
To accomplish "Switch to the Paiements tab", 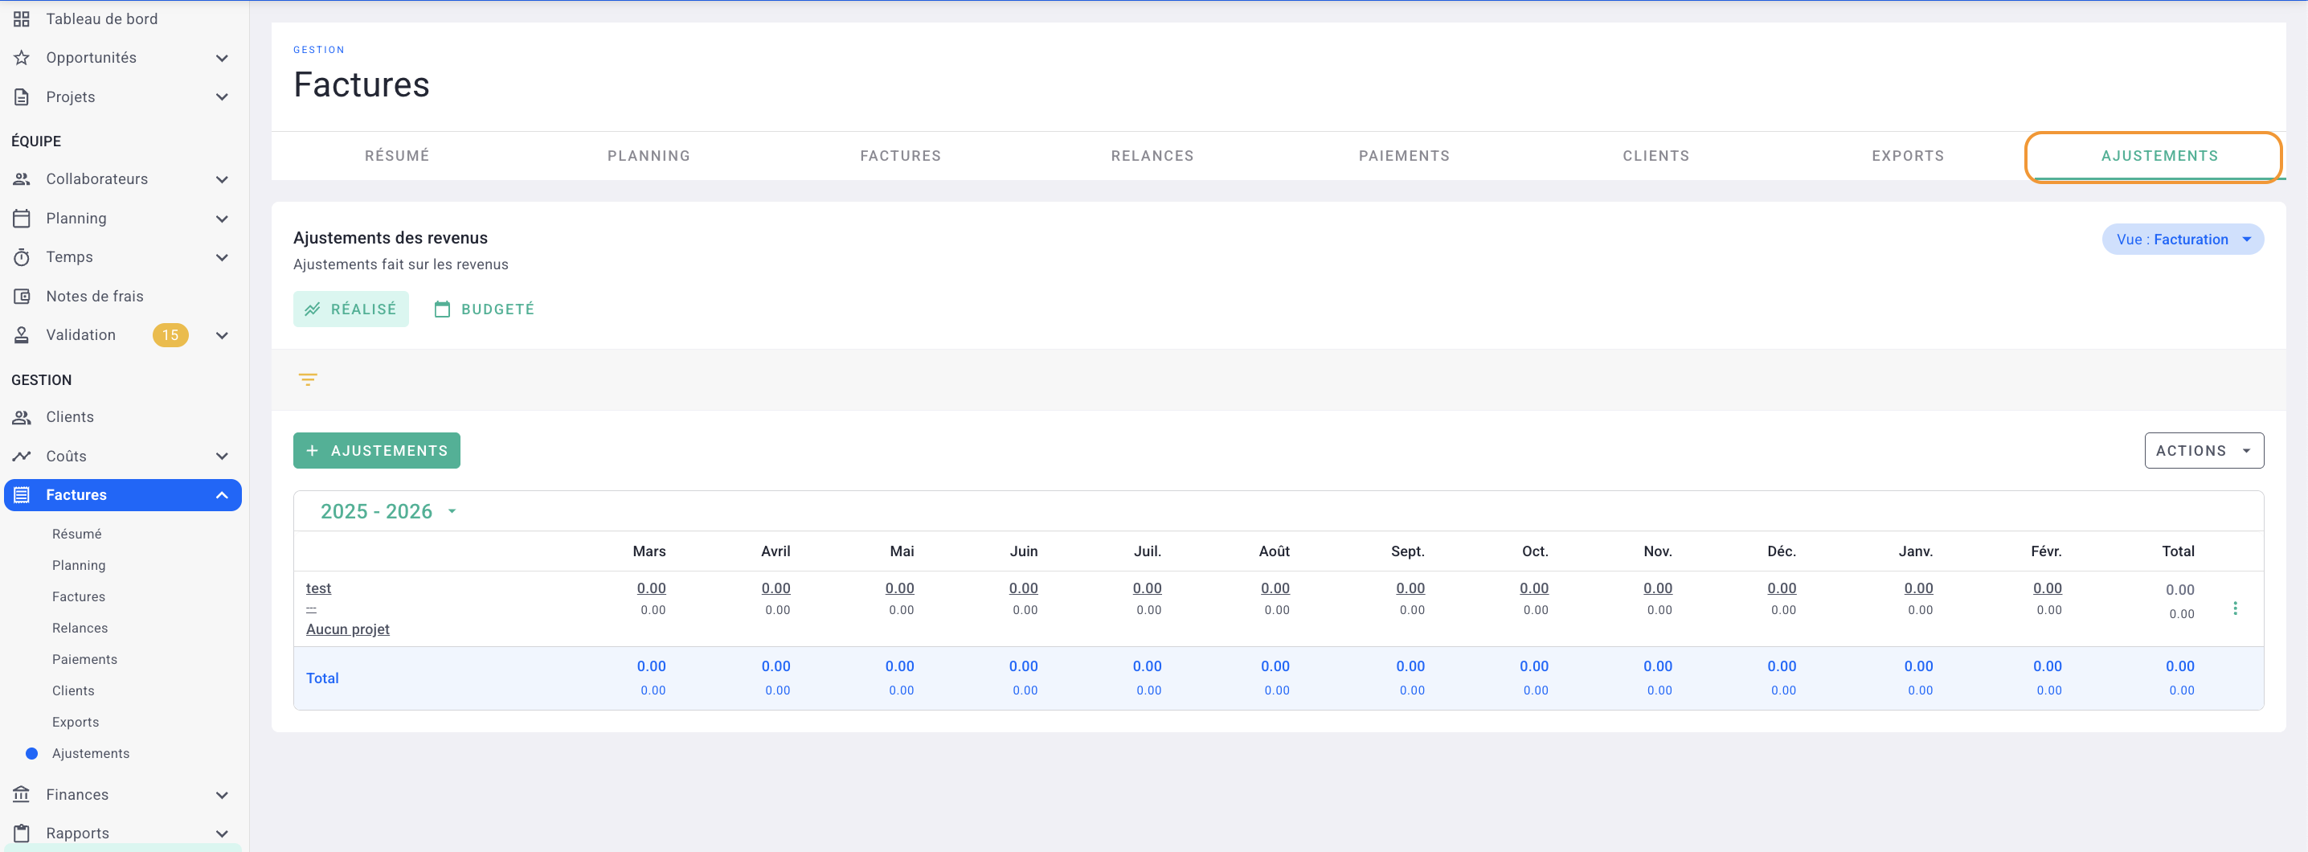I will click(1403, 156).
